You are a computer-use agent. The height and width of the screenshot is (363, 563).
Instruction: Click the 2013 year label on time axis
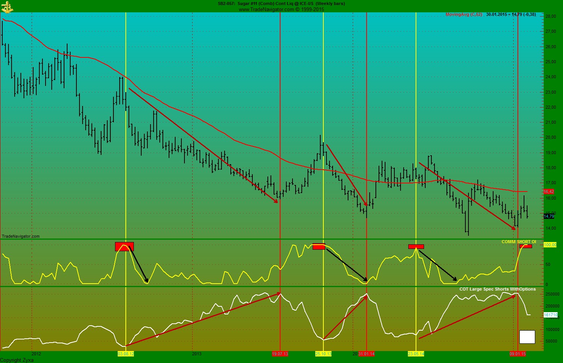pyautogui.click(x=197, y=354)
